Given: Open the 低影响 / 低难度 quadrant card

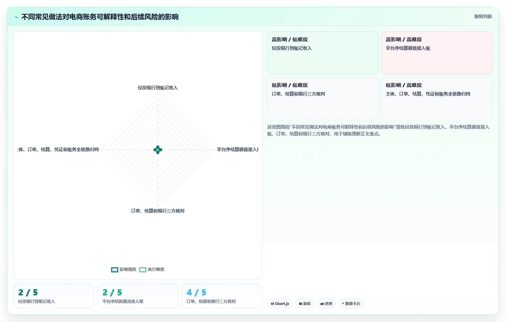Looking at the screenshot, I should pos(323,99).
